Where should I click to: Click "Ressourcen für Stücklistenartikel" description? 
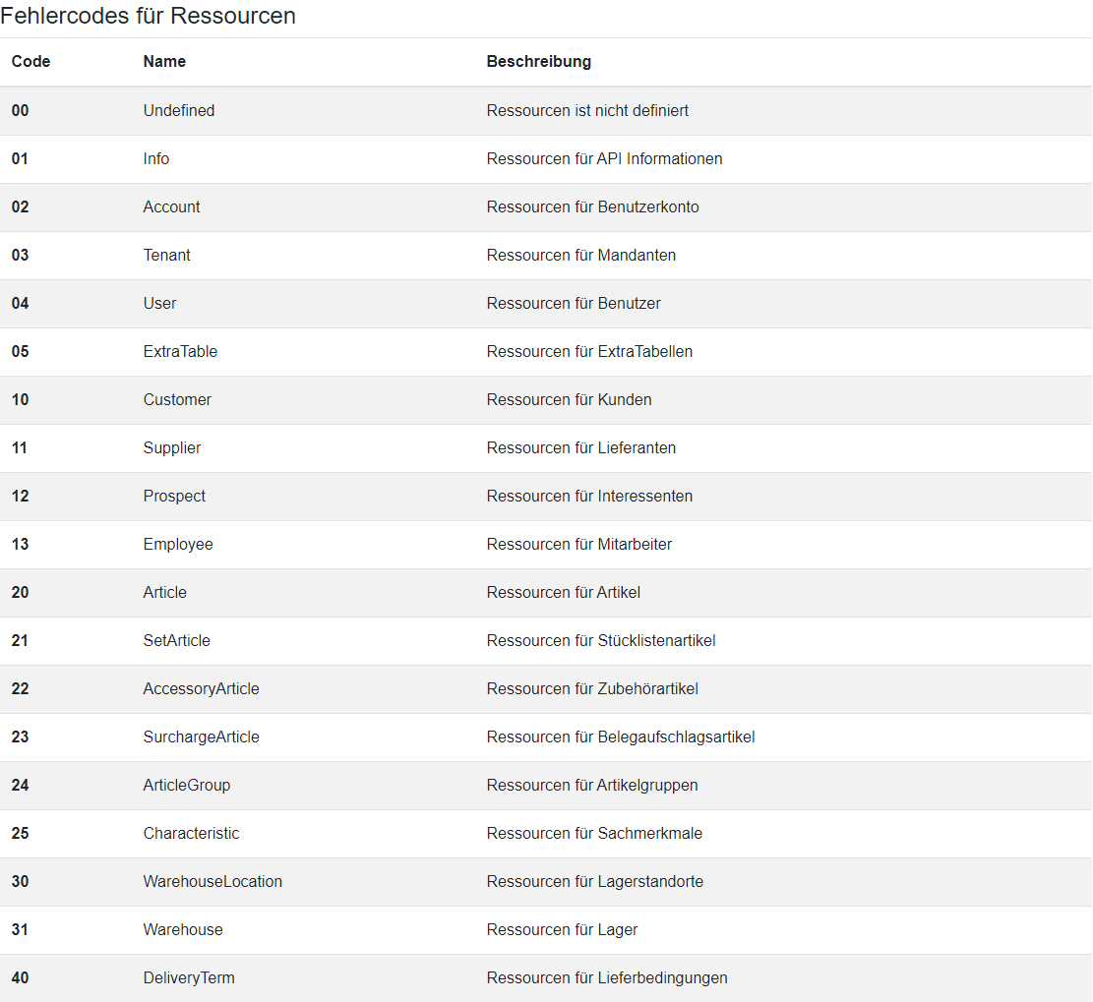[600, 640]
